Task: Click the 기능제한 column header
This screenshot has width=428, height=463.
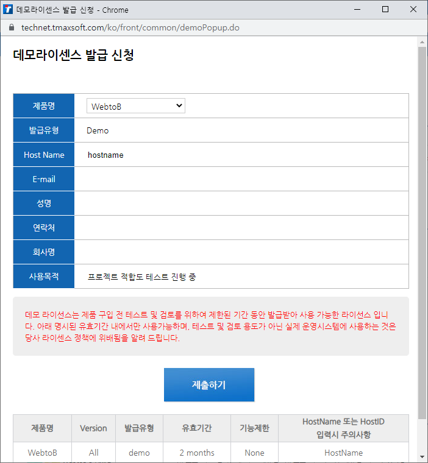Action: 254,428
